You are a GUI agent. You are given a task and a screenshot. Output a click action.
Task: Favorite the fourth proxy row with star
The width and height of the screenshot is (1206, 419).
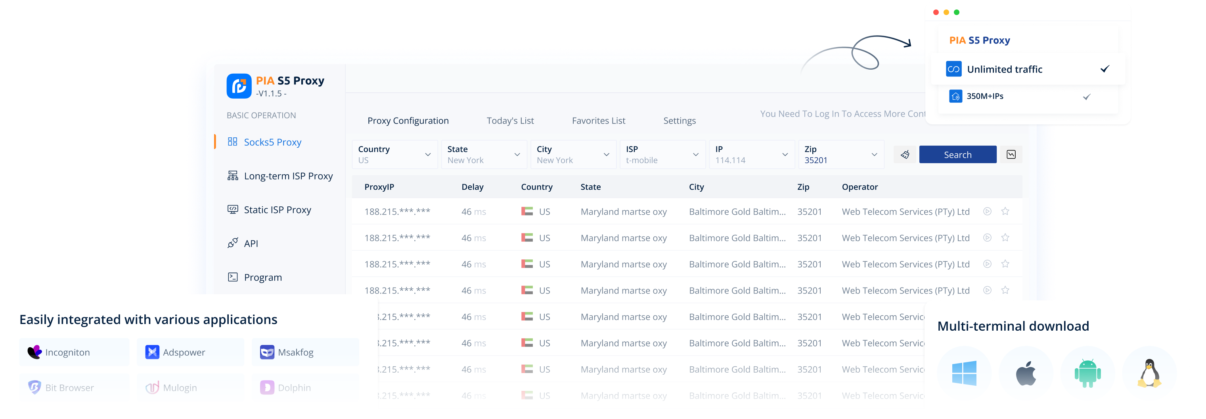(x=1005, y=290)
